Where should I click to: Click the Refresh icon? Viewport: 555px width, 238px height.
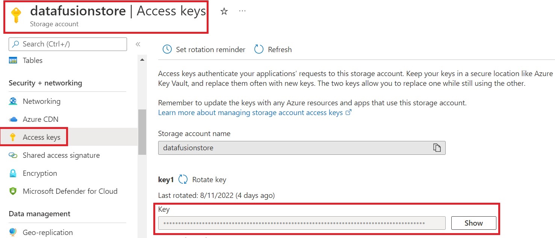[259, 49]
